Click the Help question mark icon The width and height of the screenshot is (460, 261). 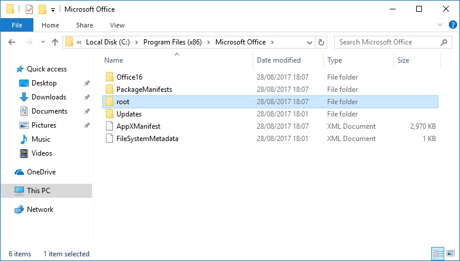coord(452,25)
